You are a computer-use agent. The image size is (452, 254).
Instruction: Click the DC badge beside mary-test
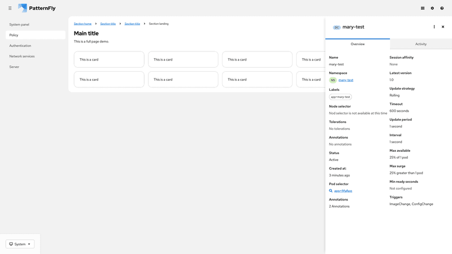pos(337,27)
